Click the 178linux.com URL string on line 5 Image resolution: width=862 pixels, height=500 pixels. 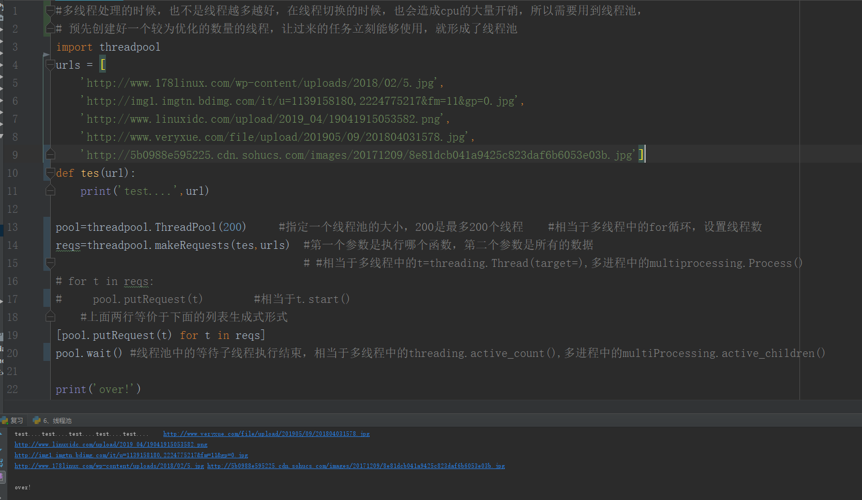pyautogui.click(x=260, y=83)
